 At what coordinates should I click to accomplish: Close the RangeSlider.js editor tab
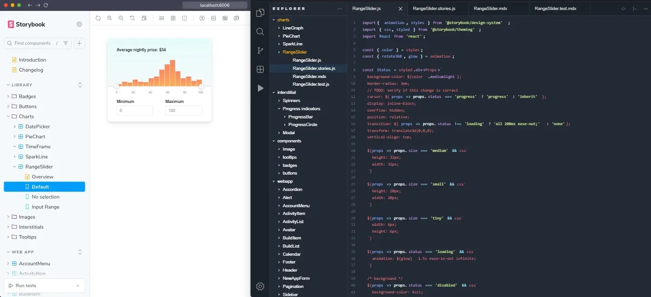coord(400,9)
